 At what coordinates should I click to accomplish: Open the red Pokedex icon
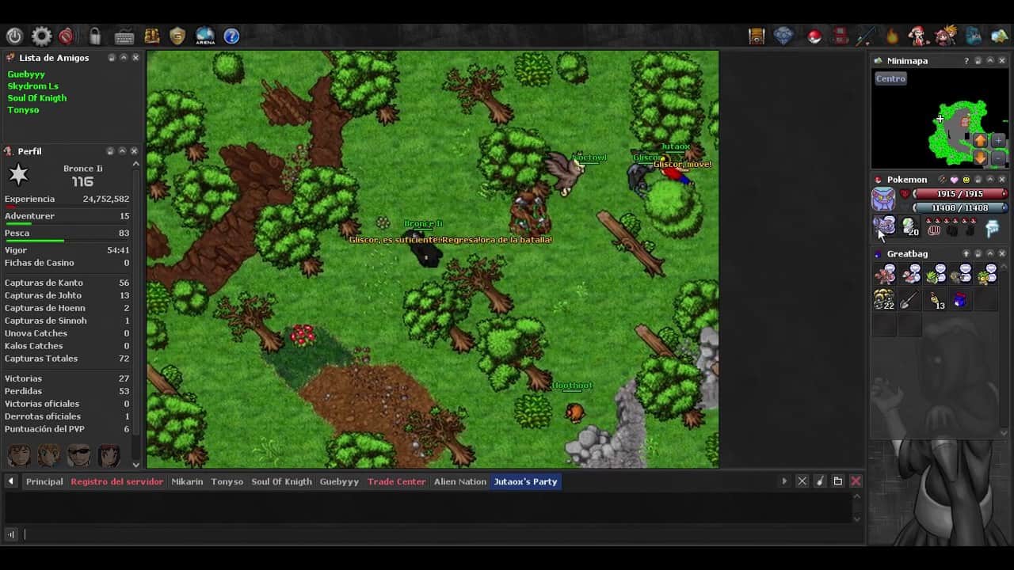pos(841,36)
